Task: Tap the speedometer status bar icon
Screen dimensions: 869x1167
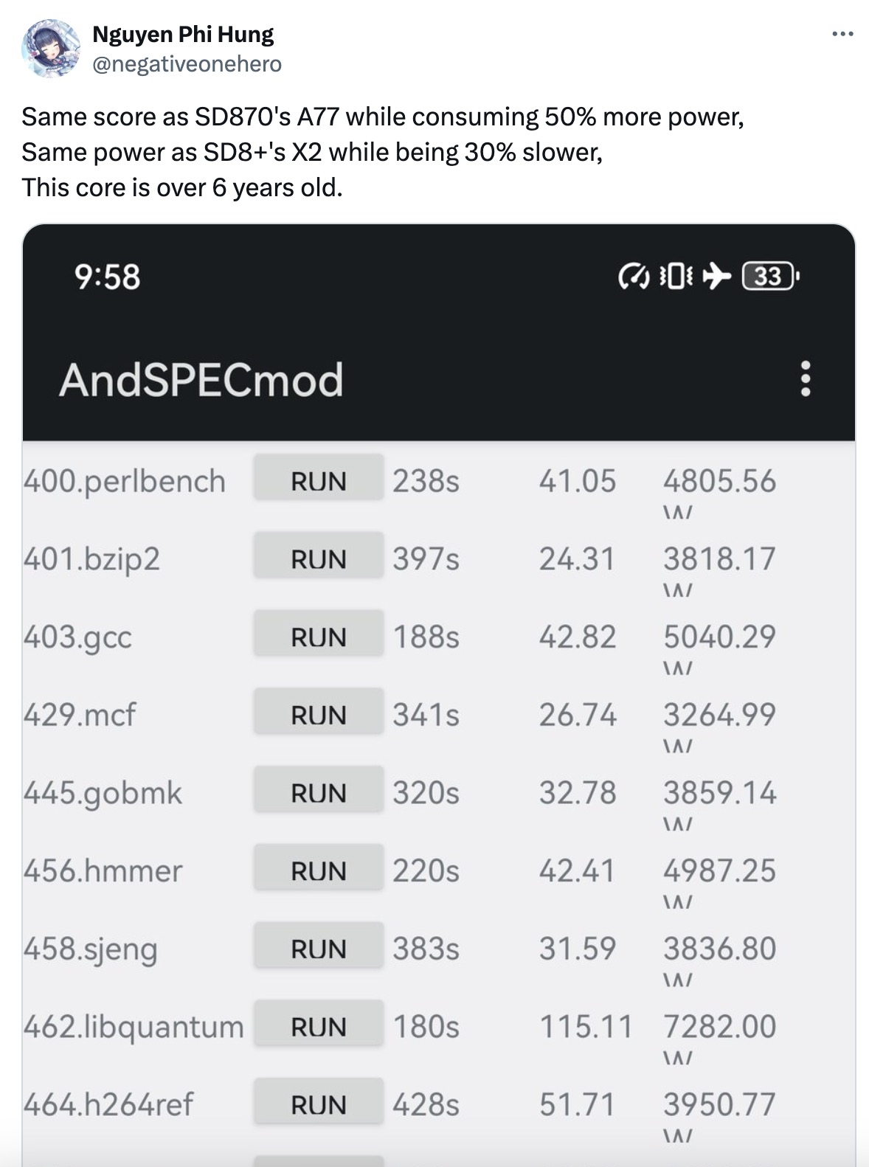Action: click(x=633, y=277)
